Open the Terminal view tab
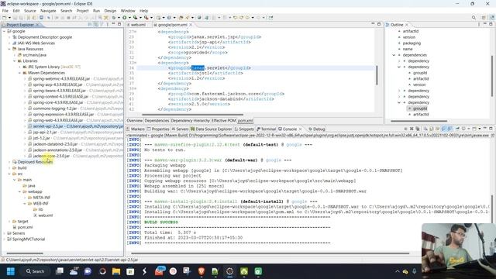 (x=267, y=129)
